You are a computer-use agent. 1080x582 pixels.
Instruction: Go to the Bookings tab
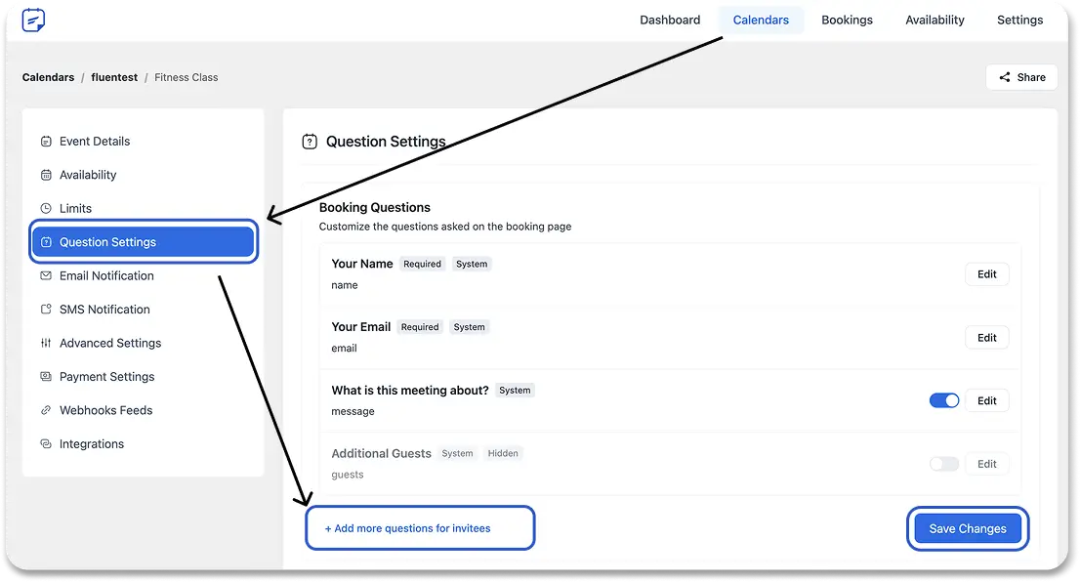[848, 20]
